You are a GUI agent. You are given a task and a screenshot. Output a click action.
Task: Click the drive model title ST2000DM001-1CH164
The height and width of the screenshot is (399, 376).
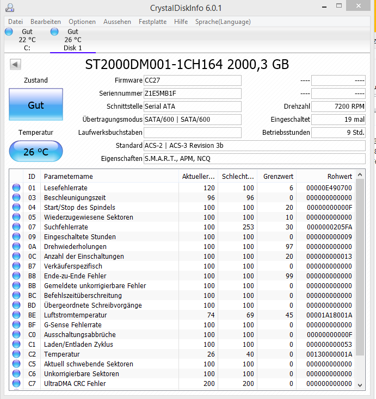pos(154,64)
